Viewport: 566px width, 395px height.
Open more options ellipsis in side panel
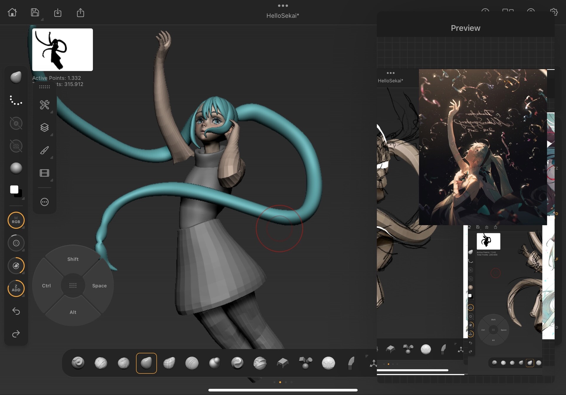45,202
